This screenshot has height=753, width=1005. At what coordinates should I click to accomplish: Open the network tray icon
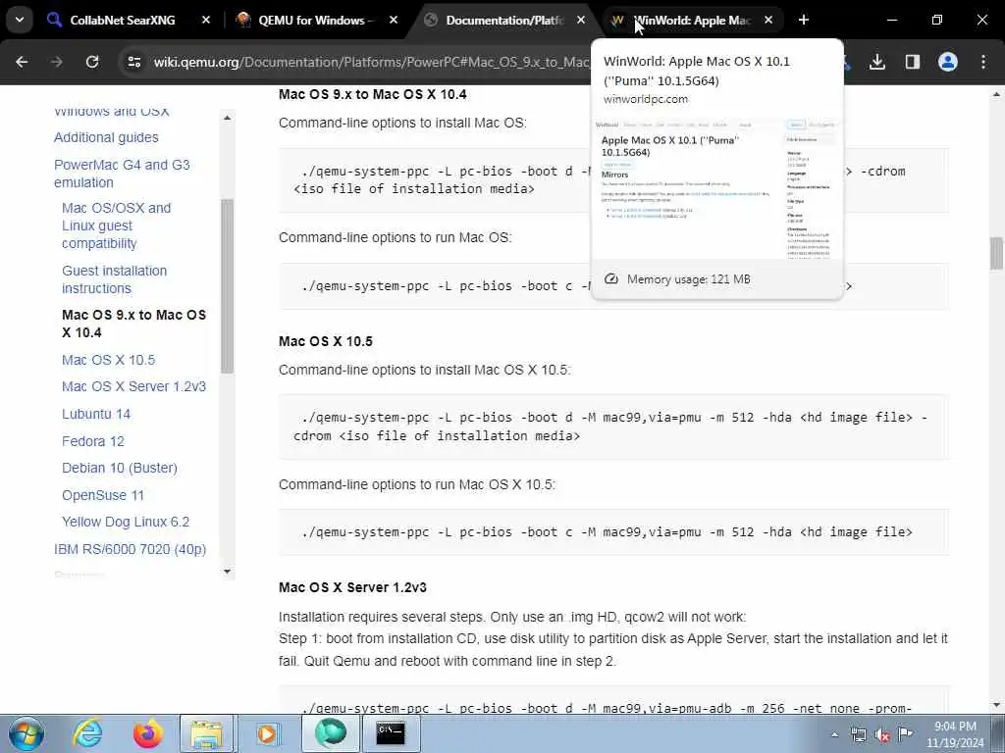tap(858, 735)
